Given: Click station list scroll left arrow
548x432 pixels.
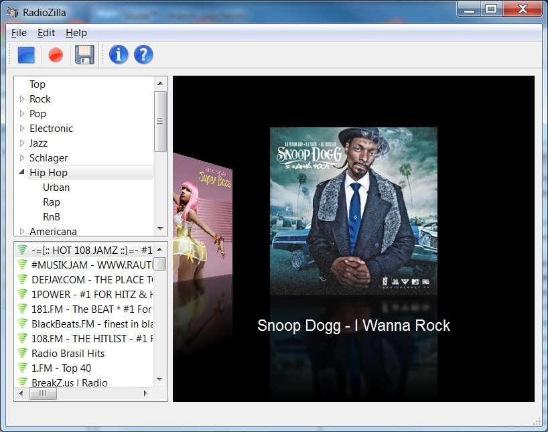Looking at the screenshot, I should tap(21, 394).
